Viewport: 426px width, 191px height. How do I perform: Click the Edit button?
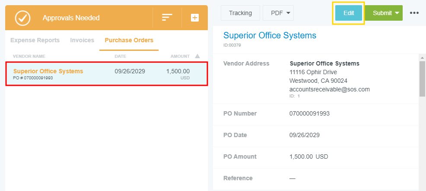point(348,13)
